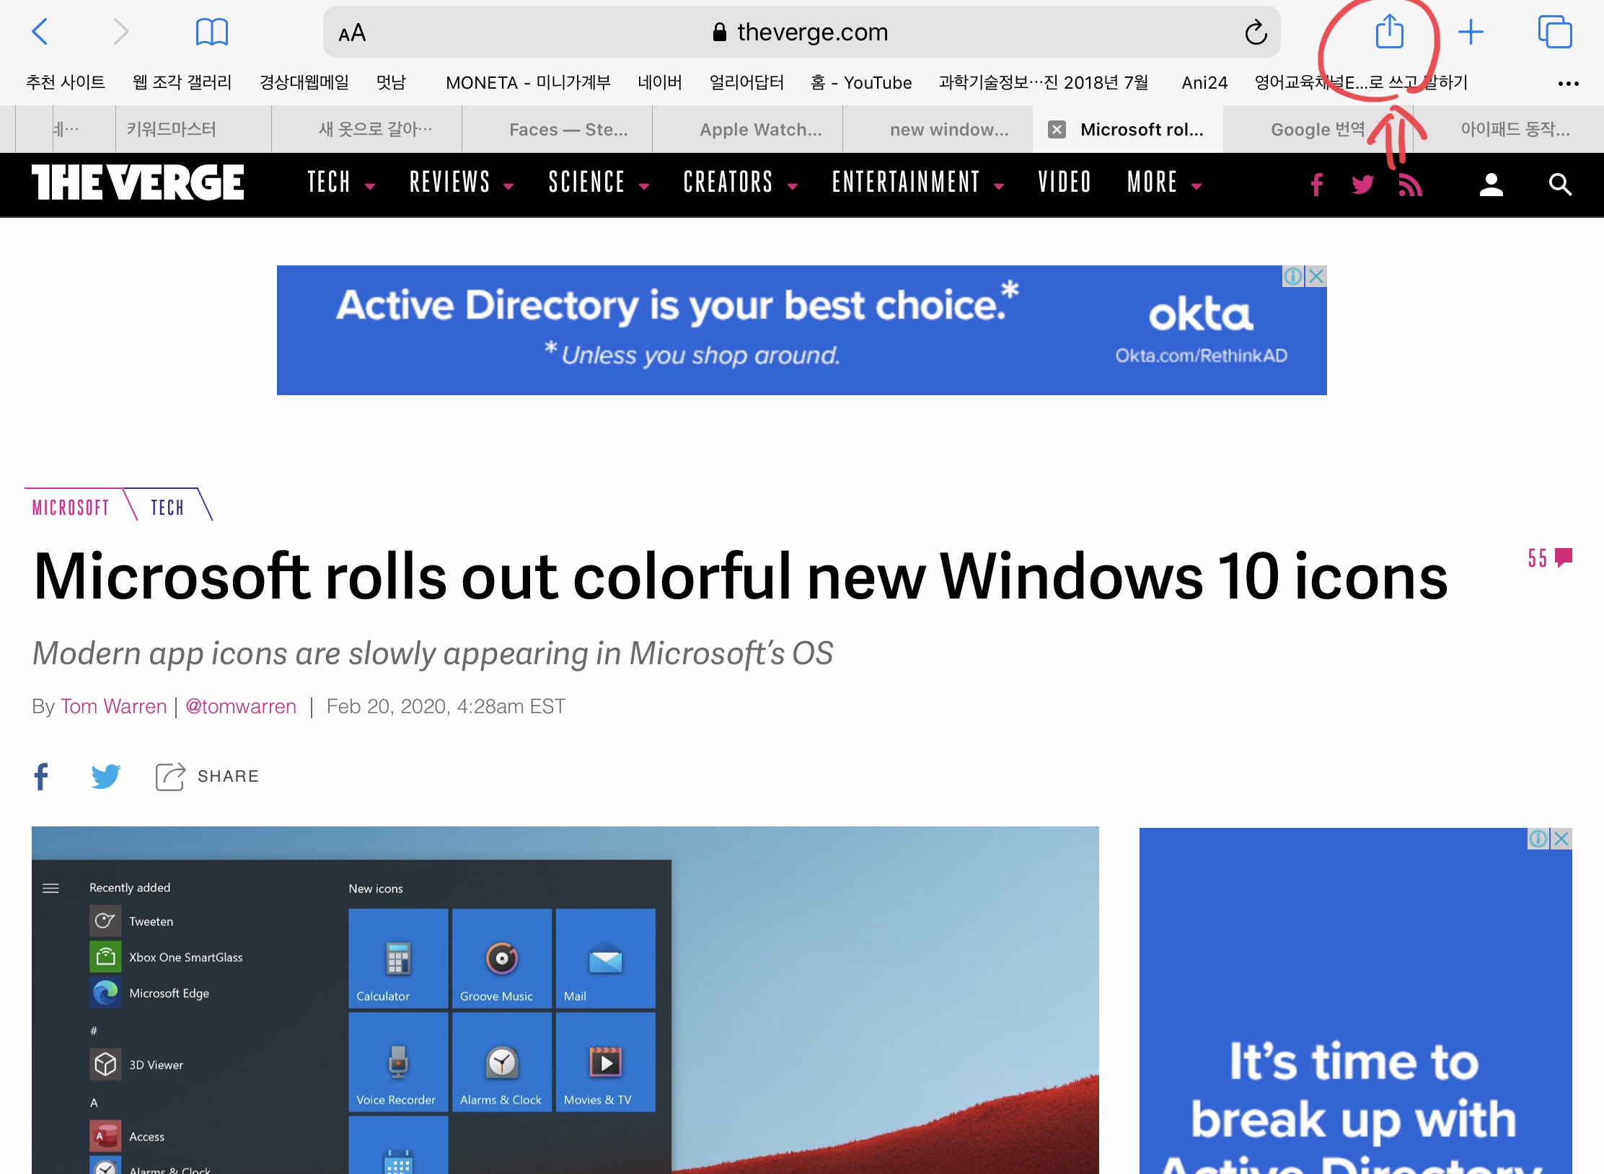Open the VIDEO section
The image size is (1604, 1174).
(1064, 182)
